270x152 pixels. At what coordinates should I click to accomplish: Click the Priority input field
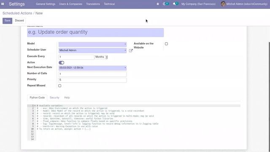coord(92,80)
